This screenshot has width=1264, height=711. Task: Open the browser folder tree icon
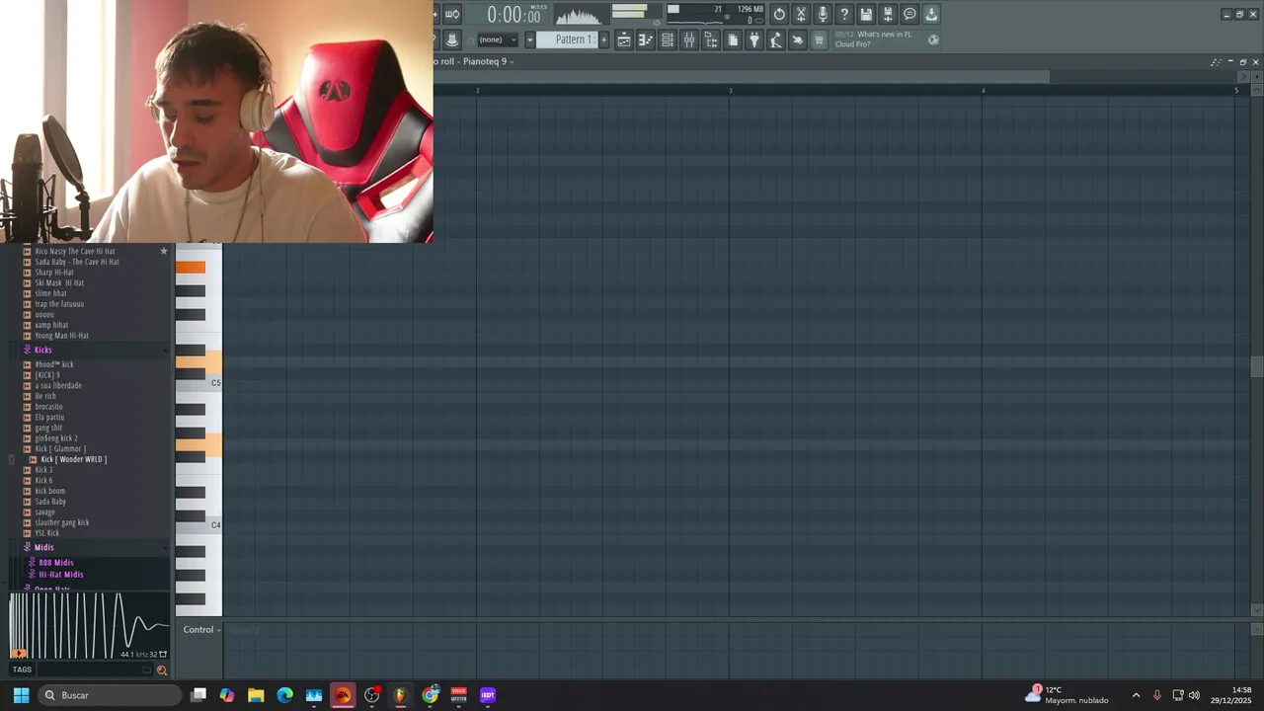711,39
